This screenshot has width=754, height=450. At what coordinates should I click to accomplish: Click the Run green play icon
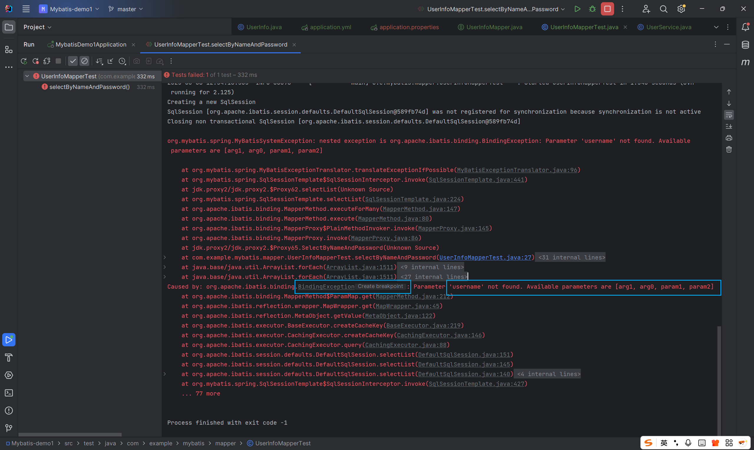577,9
